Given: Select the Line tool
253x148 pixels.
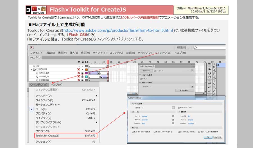Looking at the screenshot, I should (x=214, y=84).
